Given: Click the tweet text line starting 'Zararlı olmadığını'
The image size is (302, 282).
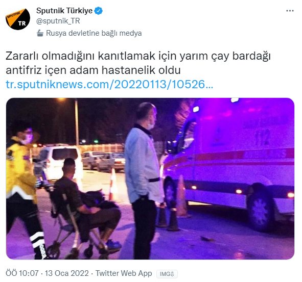Looking at the screenshot, I should [138, 56].
